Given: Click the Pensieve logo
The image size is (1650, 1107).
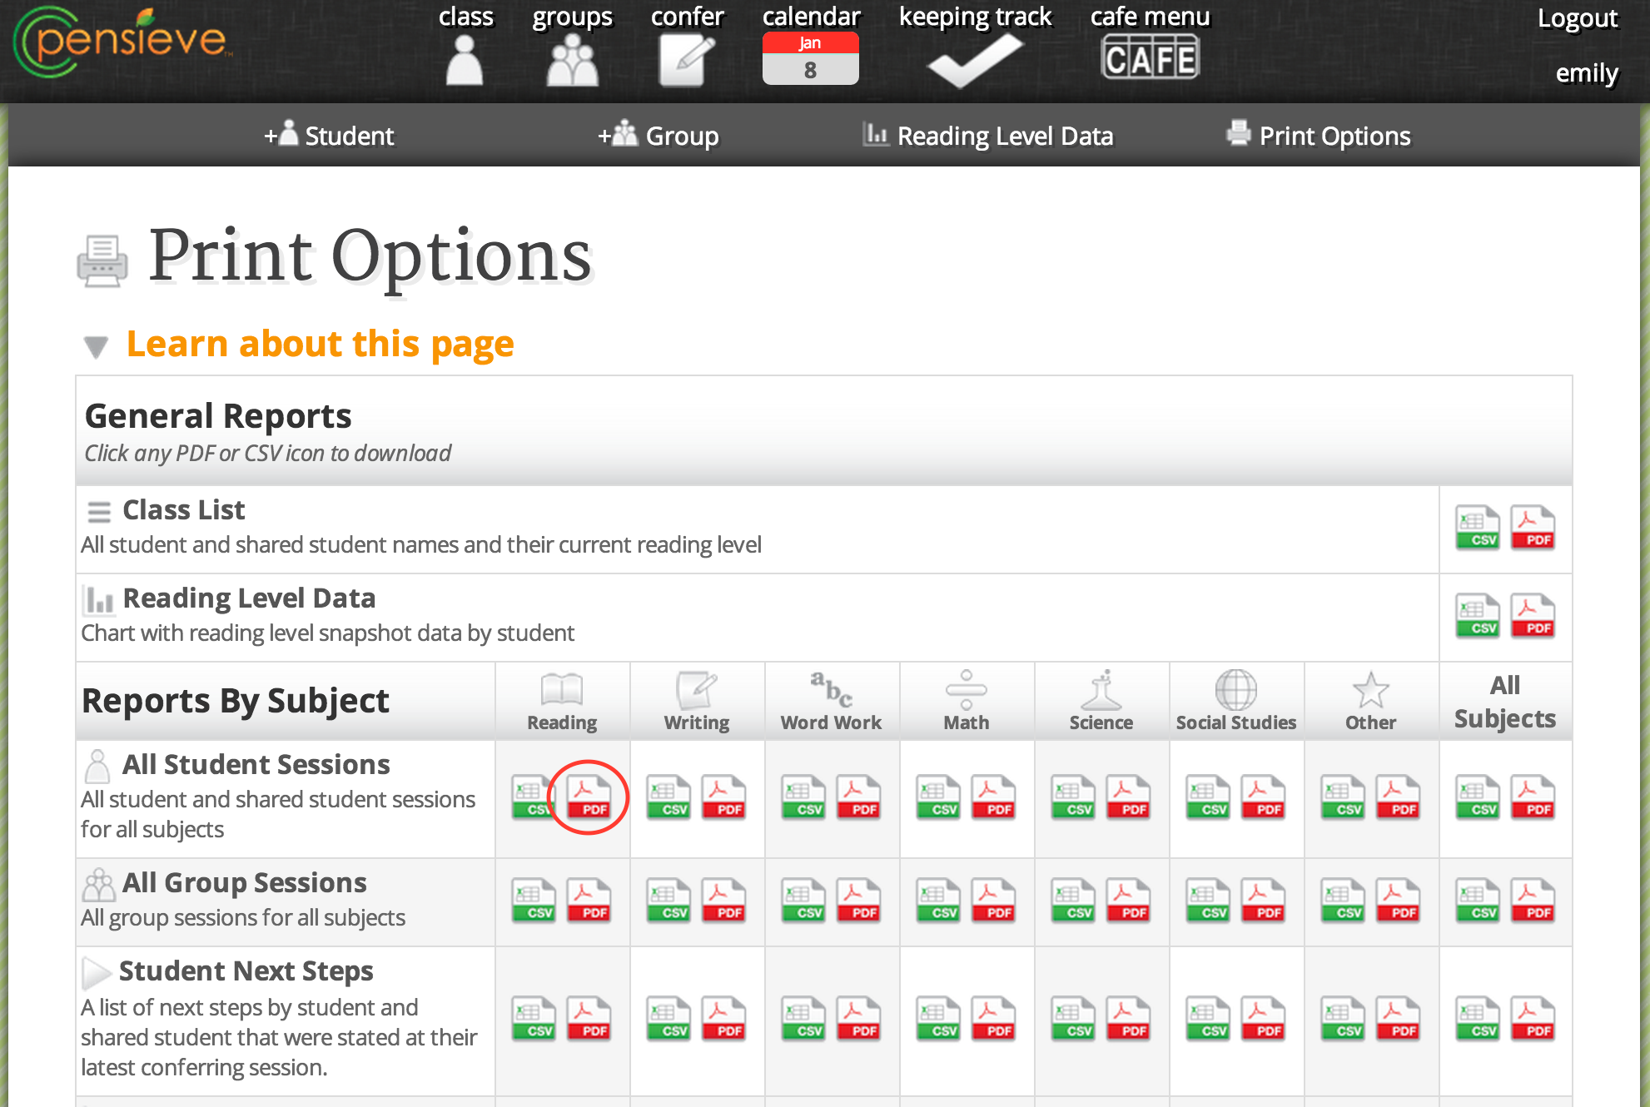Looking at the screenshot, I should (x=122, y=42).
